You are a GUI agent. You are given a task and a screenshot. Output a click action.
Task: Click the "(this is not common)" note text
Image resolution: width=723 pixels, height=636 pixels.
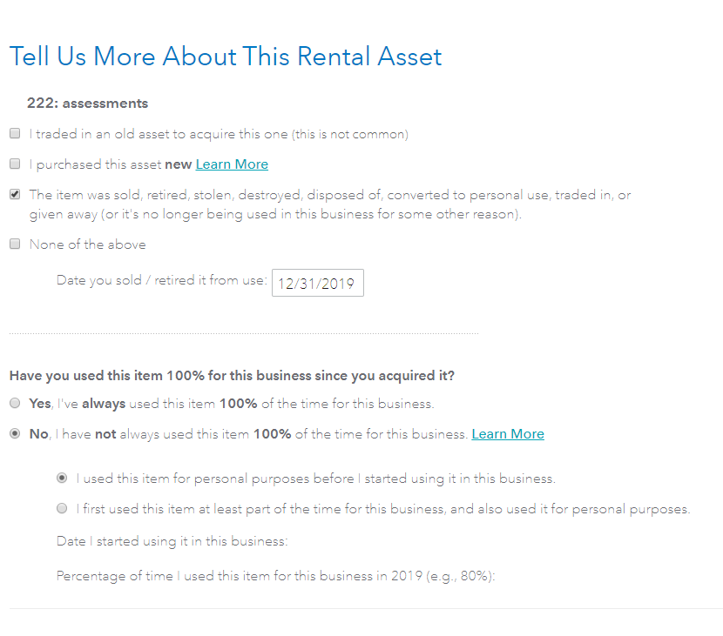coord(350,134)
